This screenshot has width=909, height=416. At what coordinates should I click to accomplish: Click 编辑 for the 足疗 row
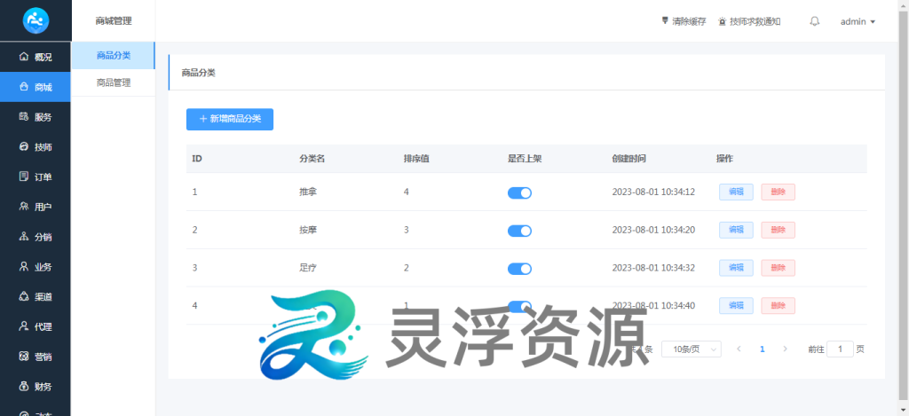pos(736,268)
